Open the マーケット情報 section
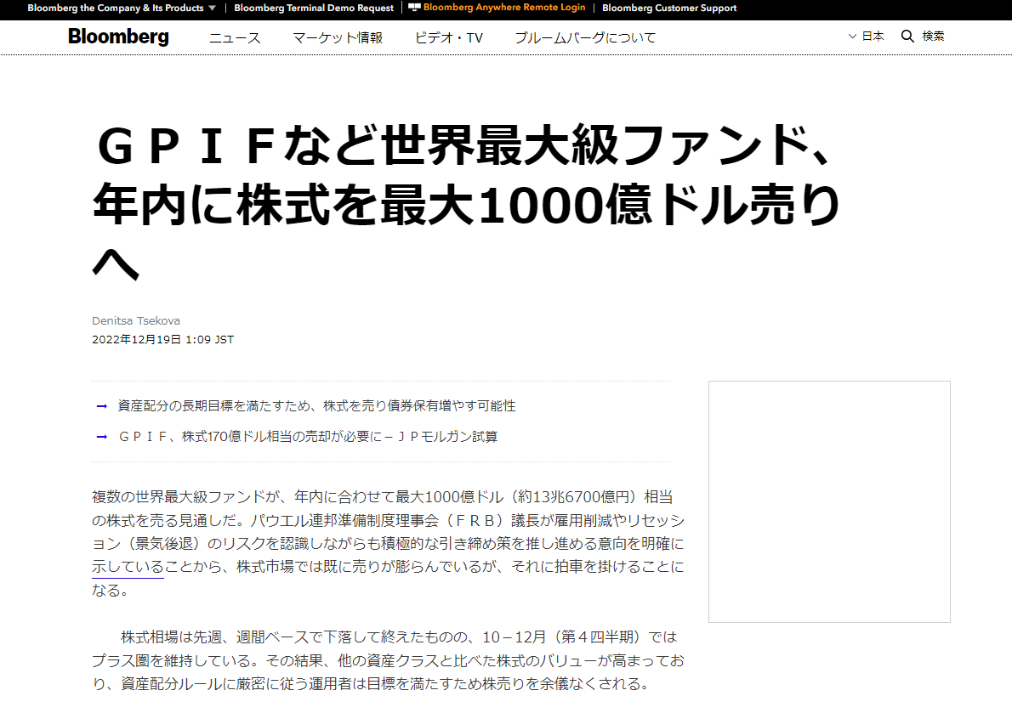 [337, 37]
